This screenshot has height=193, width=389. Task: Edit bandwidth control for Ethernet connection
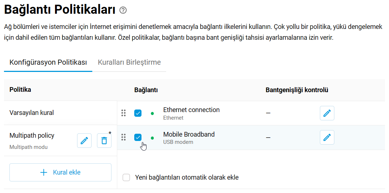pos(327,113)
